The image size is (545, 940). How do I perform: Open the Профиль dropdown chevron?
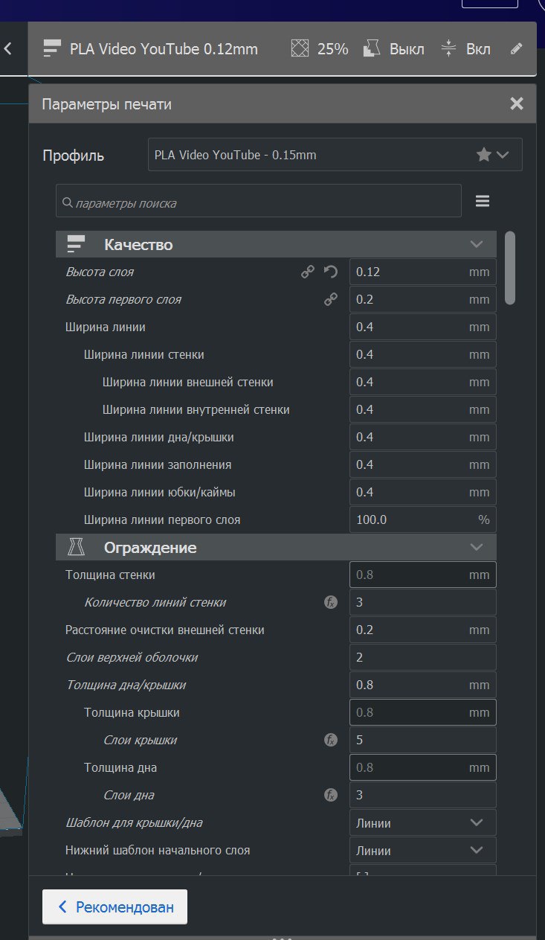[503, 155]
